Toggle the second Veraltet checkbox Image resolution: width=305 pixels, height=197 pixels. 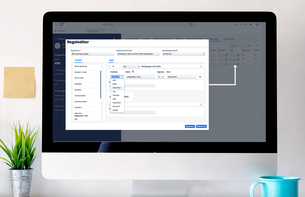(x=255, y=59)
